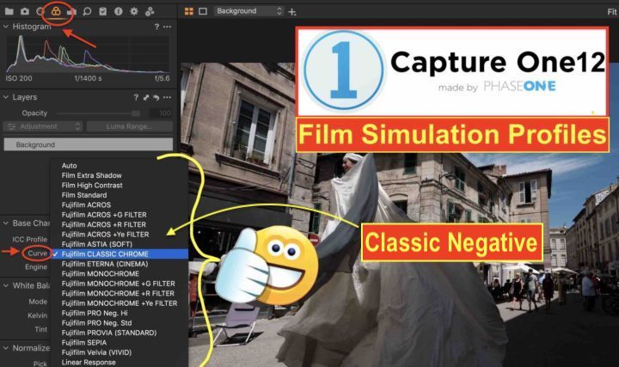Click the ISO 200 histogram readout

click(19, 78)
